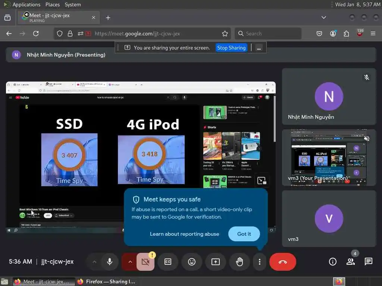Click show desktop icon in bottom panel

click(x=4, y=282)
